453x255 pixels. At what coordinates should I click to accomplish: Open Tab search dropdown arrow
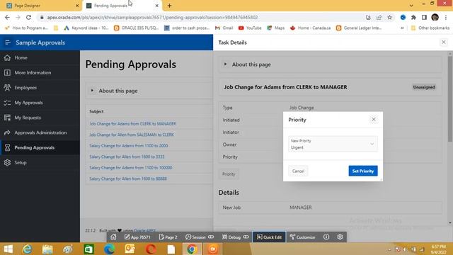[x=411, y=6]
